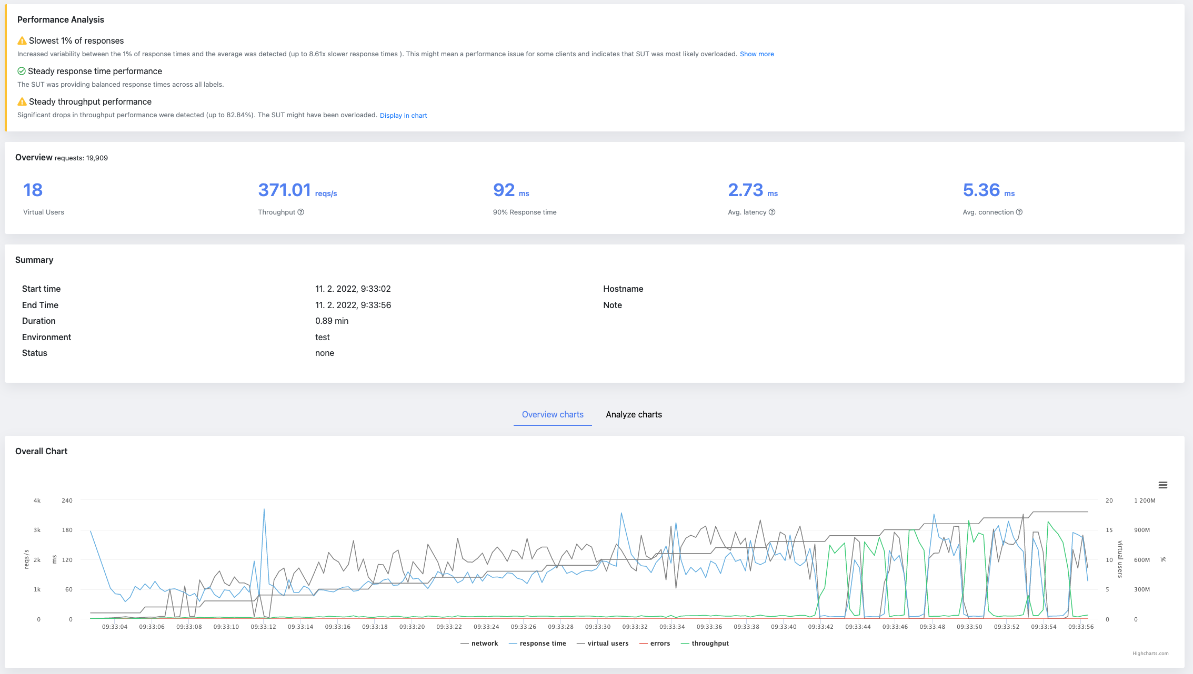The height and width of the screenshot is (674, 1193).
Task: Toggle the network series in chart legend
Action: pyautogui.click(x=479, y=644)
